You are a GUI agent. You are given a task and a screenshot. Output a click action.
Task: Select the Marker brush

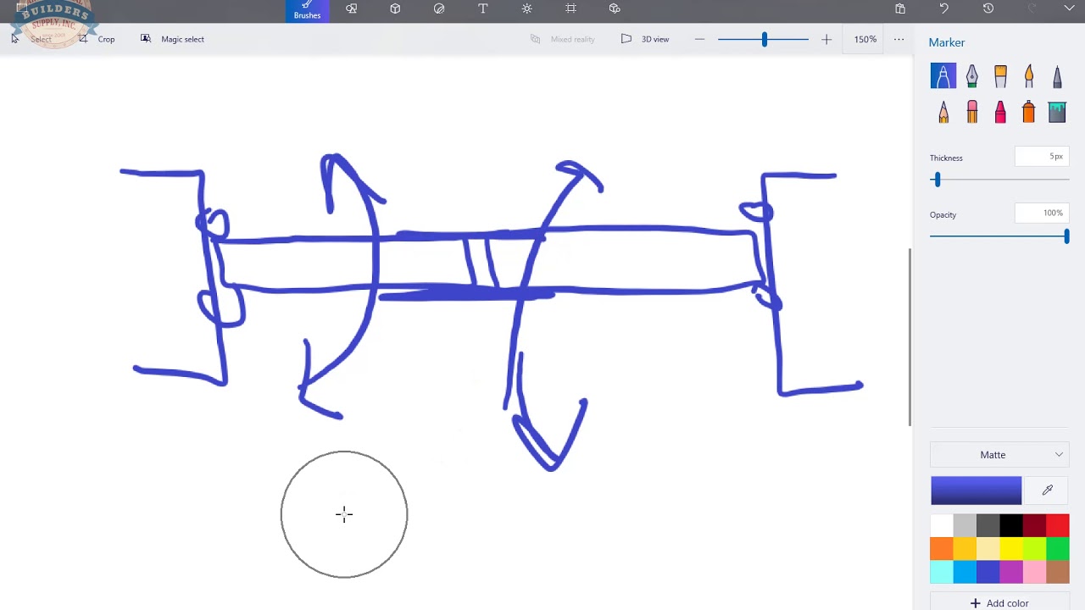[943, 76]
